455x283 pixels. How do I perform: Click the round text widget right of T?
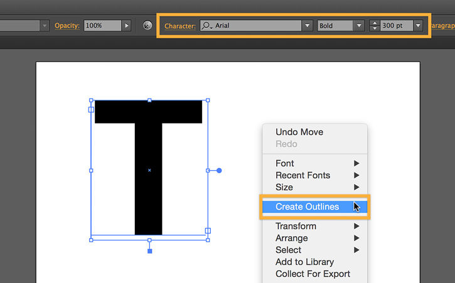tap(219, 171)
